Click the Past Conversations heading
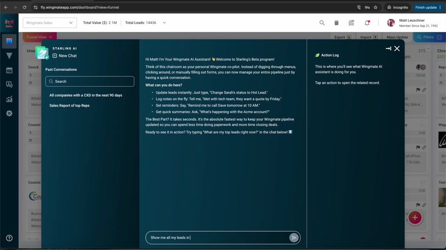Screen dimensions: 446x250 pyautogui.click(x=61, y=69)
